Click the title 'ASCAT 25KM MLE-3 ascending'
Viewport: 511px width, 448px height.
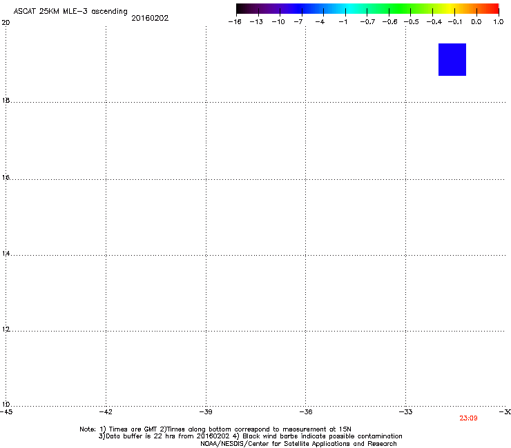tap(70, 12)
